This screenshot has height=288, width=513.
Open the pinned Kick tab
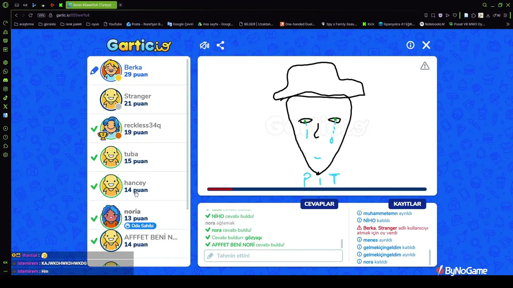61,5
